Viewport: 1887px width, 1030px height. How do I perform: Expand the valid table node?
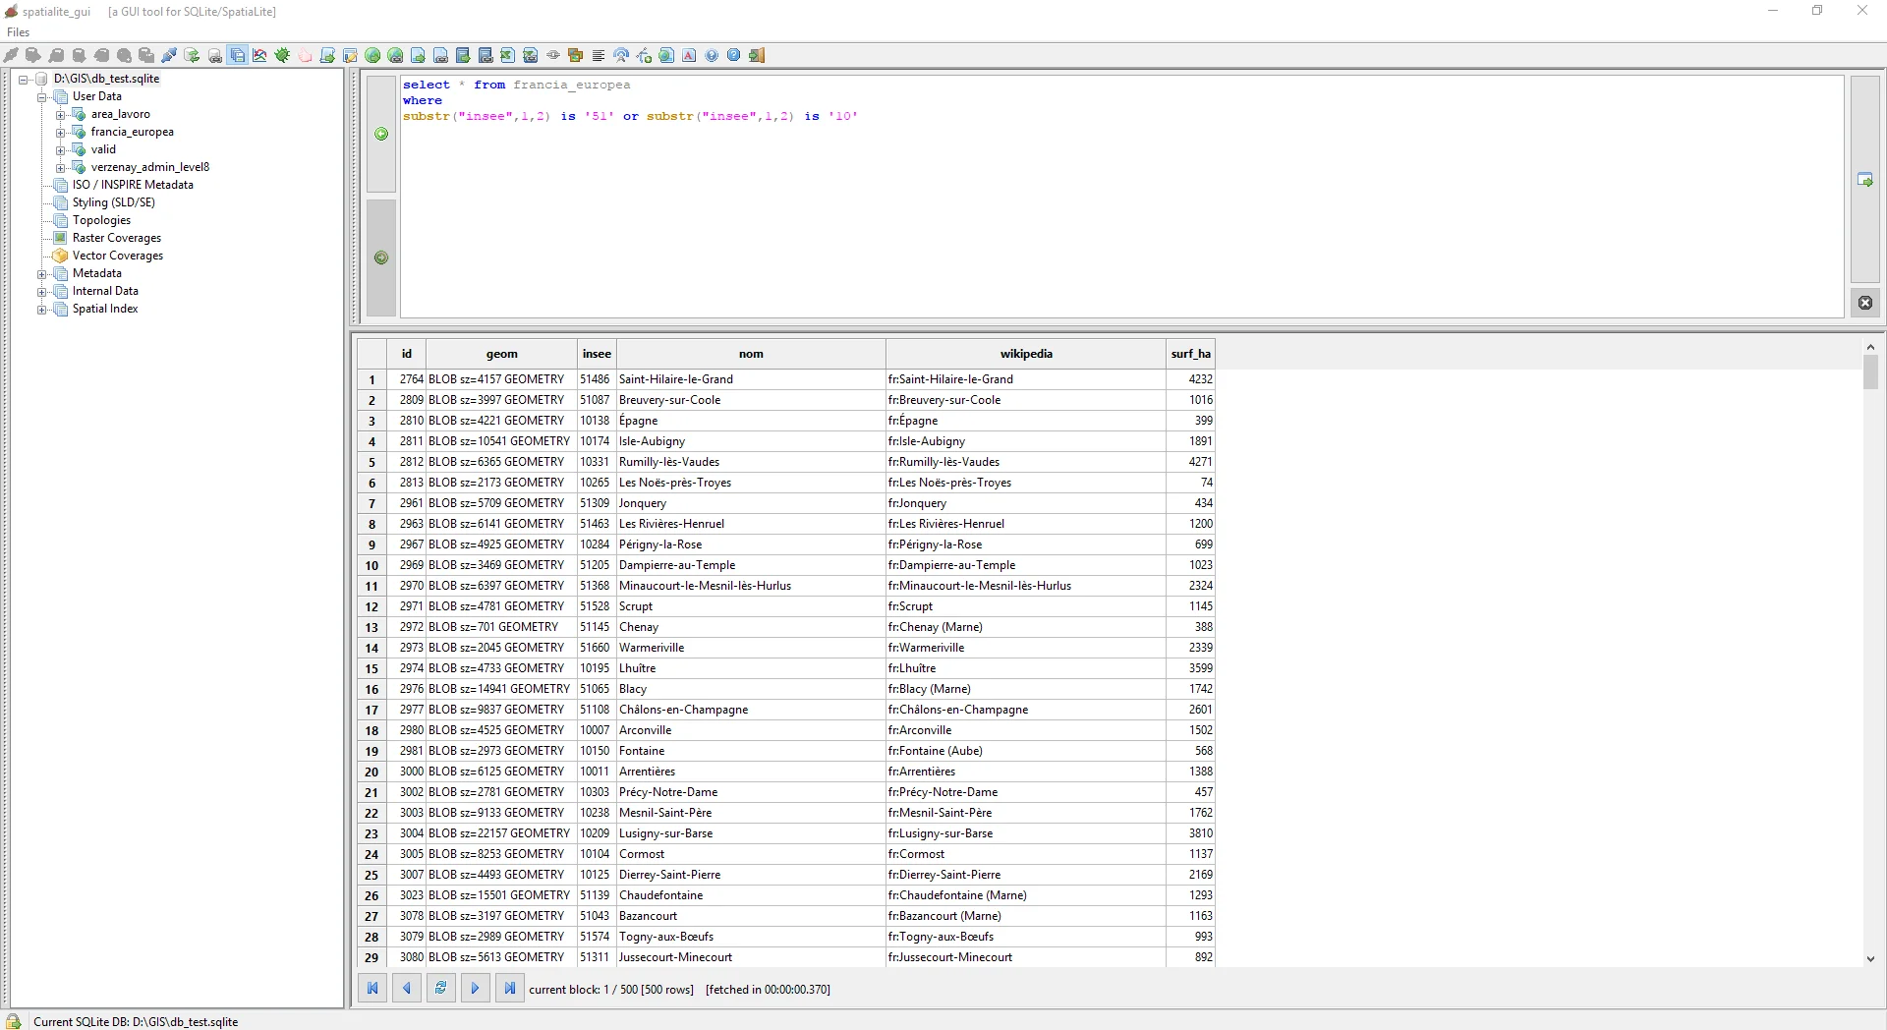[x=61, y=150]
